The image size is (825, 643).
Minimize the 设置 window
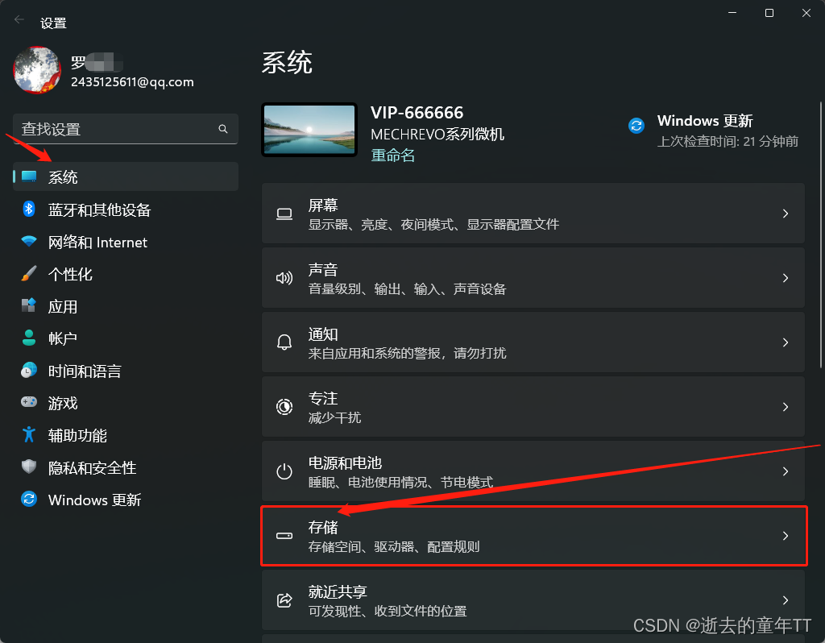coord(732,13)
